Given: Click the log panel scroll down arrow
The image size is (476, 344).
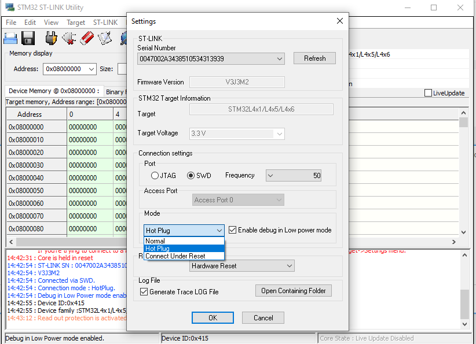Looking at the screenshot, I should pyautogui.click(x=464, y=324).
